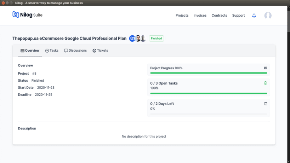Click the project title Thepopup.sa eCommcere heading
The image size is (290, 163).
pos(69,39)
